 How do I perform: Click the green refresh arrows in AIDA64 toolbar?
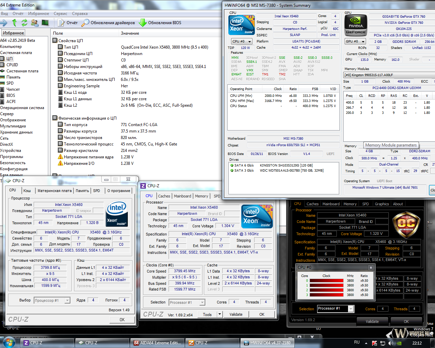click(x=24, y=23)
